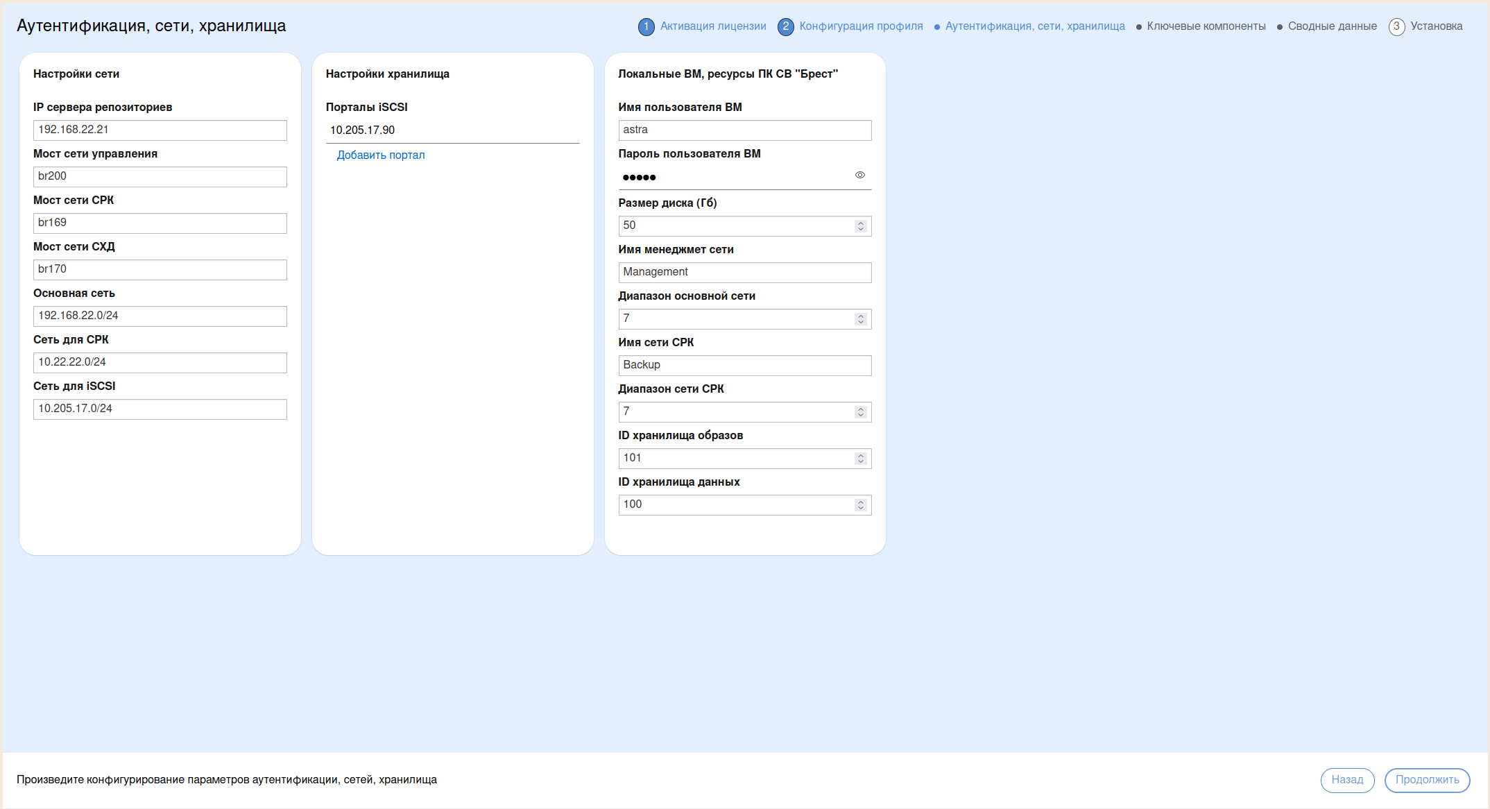1490x809 pixels.
Task: Focus the Имя менеджмет сети field
Action: click(x=745, y=272)
